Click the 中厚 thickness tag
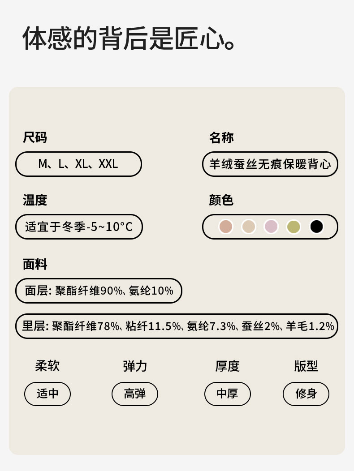 pos(227,394)
